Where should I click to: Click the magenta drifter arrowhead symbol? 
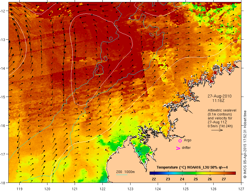[x=178, y=148]
